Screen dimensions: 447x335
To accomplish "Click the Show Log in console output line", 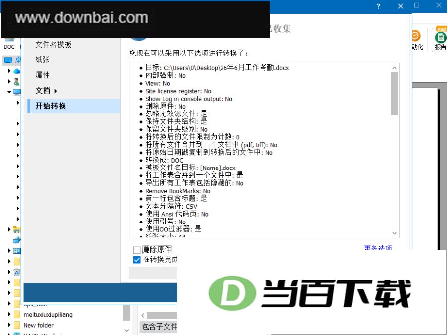I will click(188, 99).
